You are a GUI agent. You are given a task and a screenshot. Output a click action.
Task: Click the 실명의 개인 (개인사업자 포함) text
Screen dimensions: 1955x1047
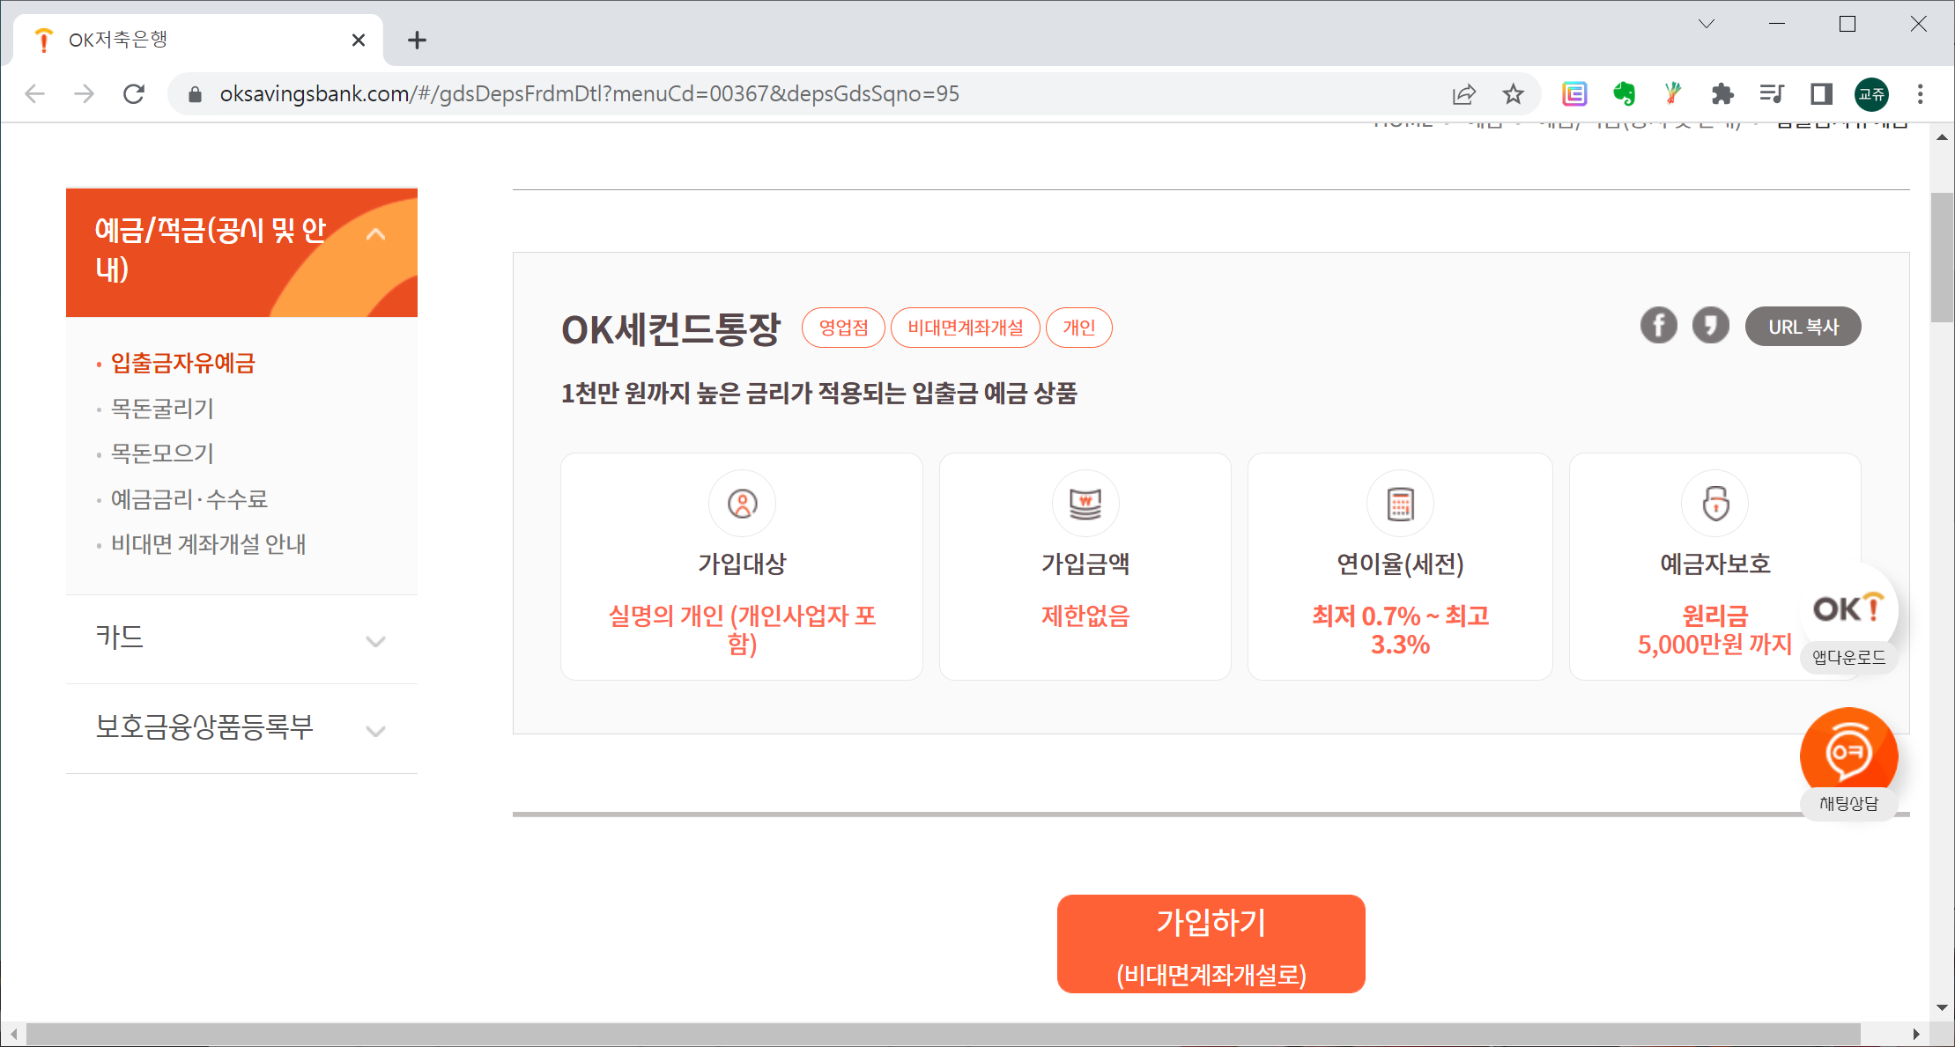pyautogui.click(x=742, y=630)
